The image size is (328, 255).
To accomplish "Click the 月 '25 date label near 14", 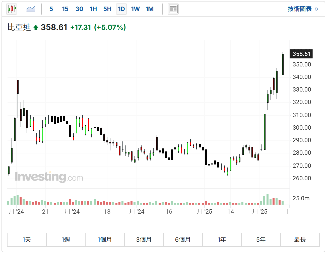I will (x=205, y=212).
